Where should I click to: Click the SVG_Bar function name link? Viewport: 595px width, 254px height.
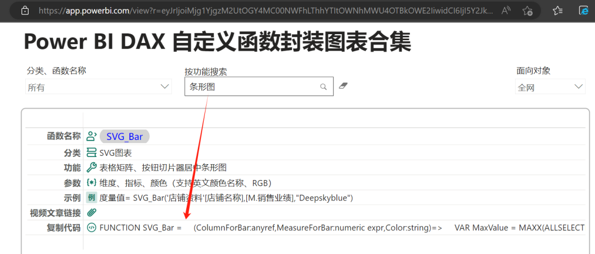pyautogui.click(x=125, y=137)
